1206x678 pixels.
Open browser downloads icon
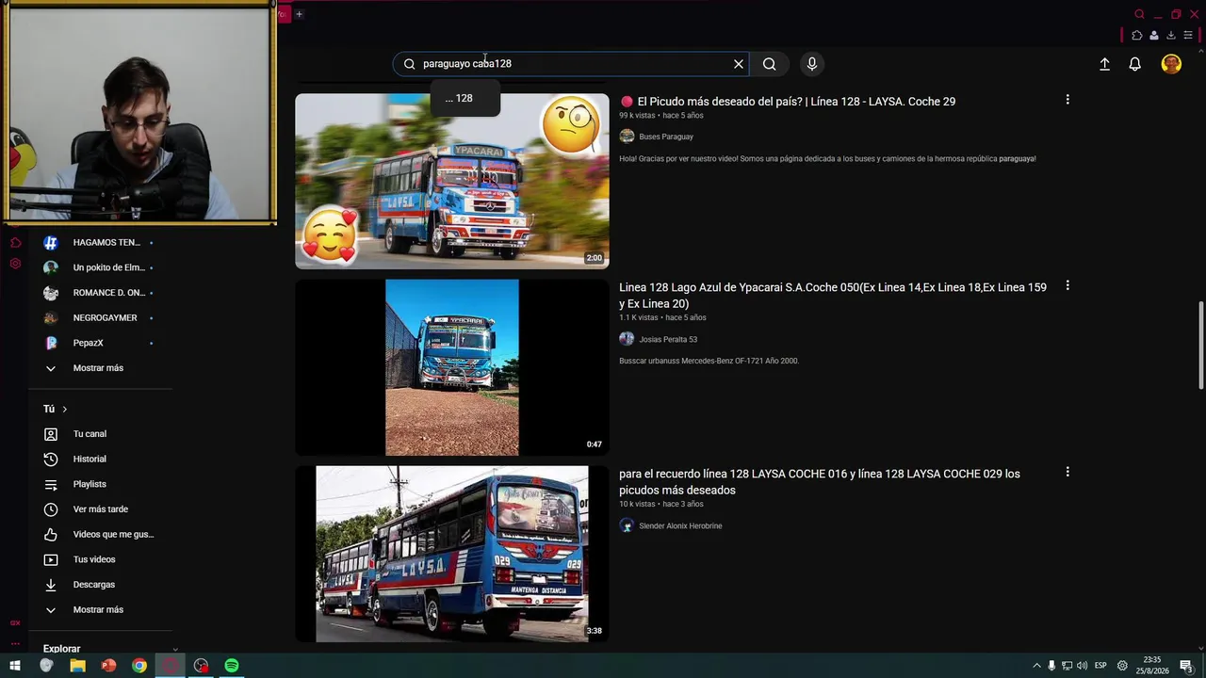click(1171, 36)
